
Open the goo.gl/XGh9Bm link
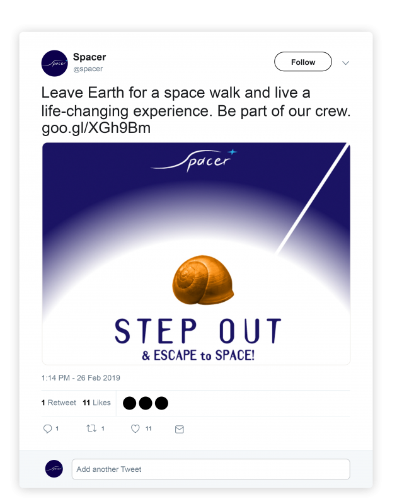[x=96, y=128]
